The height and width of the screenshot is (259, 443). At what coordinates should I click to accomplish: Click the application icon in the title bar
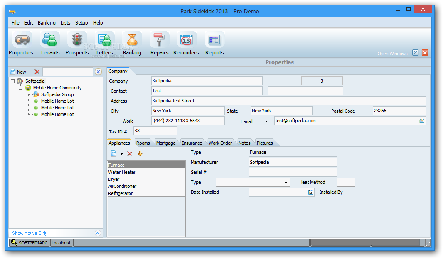(x=12, y=12)
